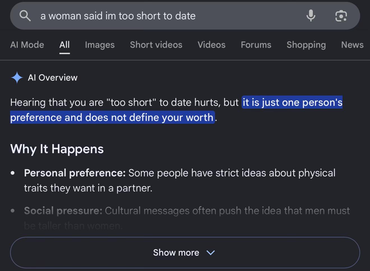
Task: Tap the AI Overview sparkle icon
Action: click(17, 78)
